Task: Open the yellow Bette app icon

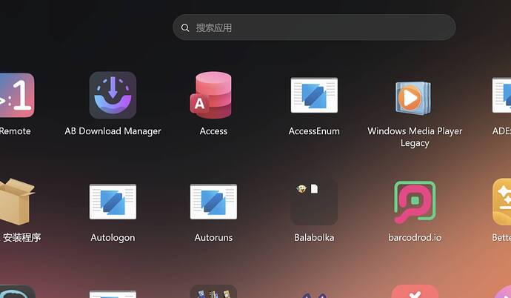Action: point(501,202)
